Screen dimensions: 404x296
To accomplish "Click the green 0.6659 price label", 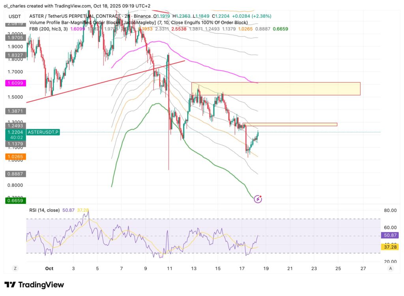I will [14, 201].
